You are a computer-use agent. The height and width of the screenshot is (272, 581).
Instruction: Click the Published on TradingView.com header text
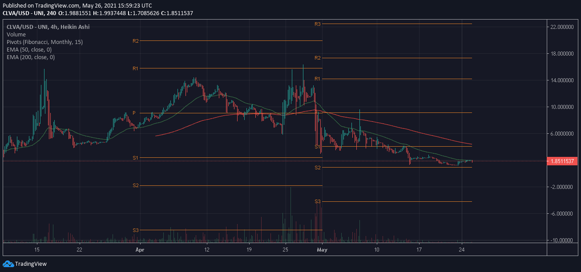pos(77,5)
